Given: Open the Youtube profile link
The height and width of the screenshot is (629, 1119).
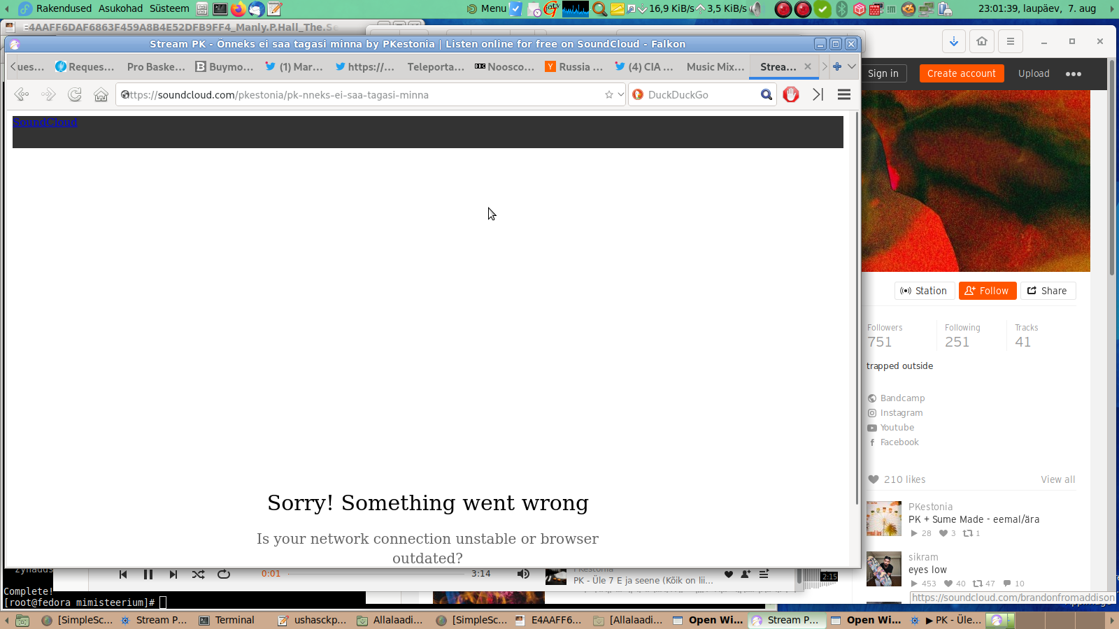Looking at the screenshot, I should [897, 428].
